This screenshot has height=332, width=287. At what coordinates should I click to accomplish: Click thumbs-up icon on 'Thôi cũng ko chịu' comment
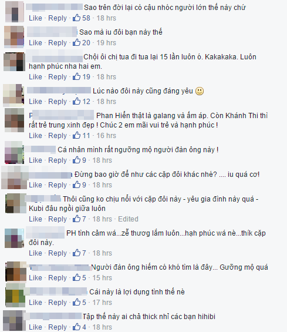76,219
